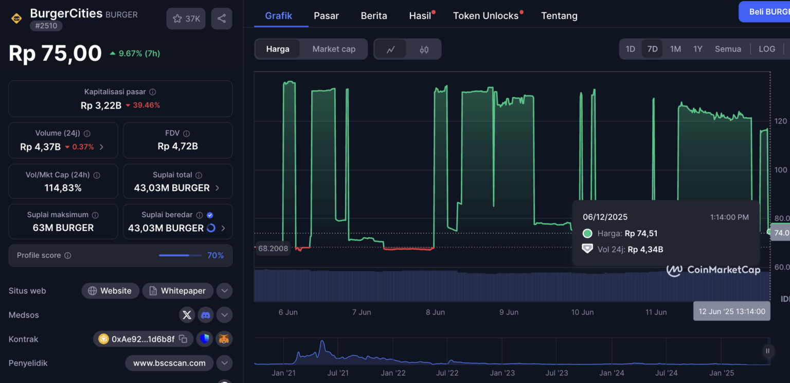Viewport: 790px width, 383px height.
Task: Toggle chart to Market cap mode
Action: pyautogui.click(x=334, y=49)
